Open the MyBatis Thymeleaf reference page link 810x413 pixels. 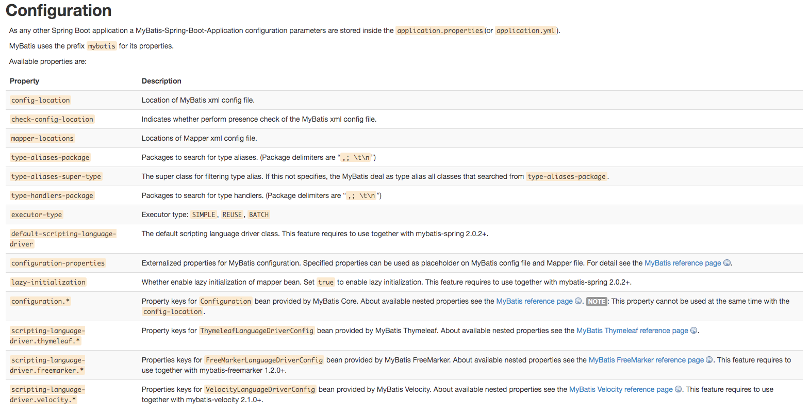[632, 331]
